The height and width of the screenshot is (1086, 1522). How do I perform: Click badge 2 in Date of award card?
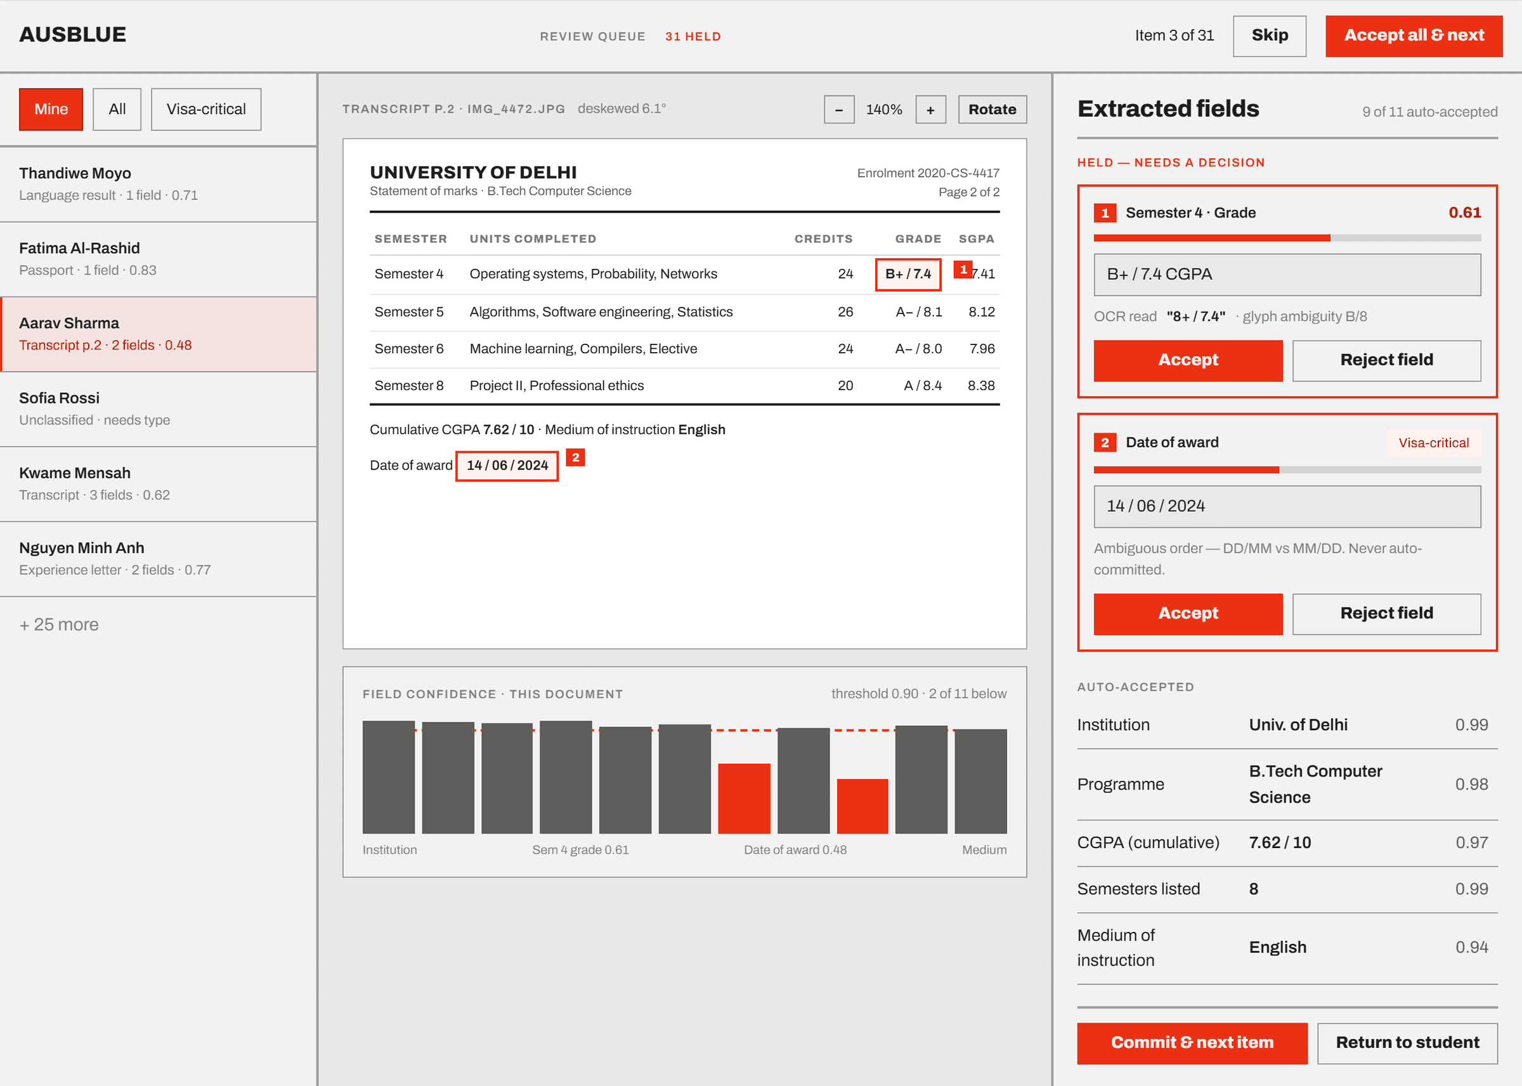pos(1105,443)
